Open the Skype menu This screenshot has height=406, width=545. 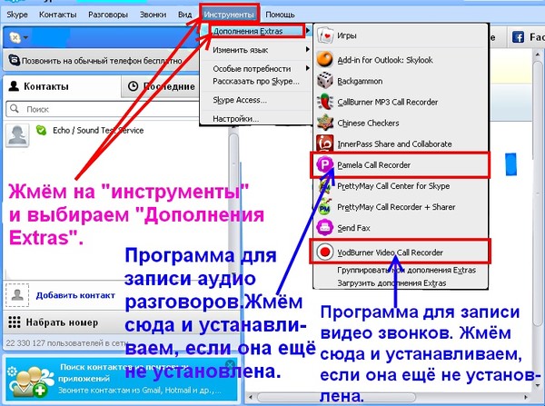pos(17,15)
